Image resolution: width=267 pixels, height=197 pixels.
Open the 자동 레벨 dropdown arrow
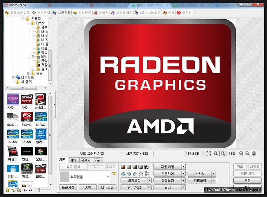184,167
